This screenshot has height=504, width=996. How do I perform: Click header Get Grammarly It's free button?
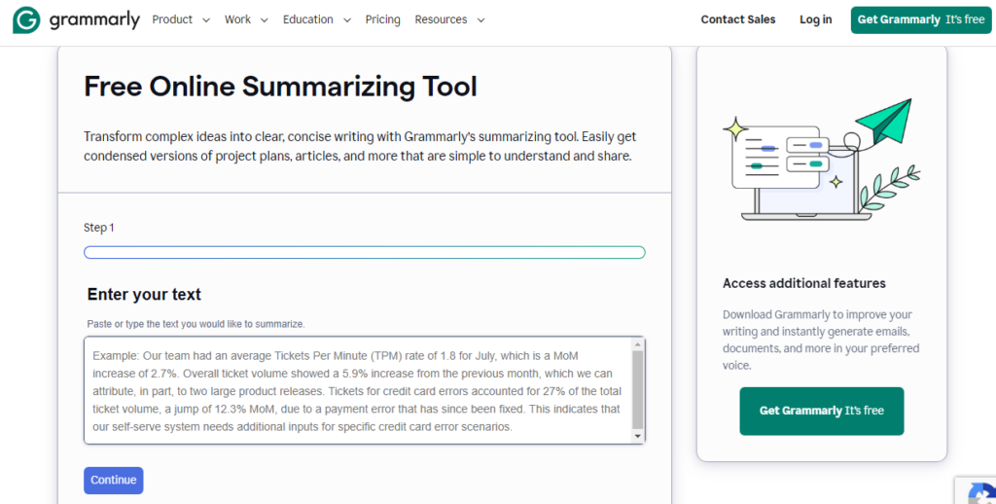[921, 19]
